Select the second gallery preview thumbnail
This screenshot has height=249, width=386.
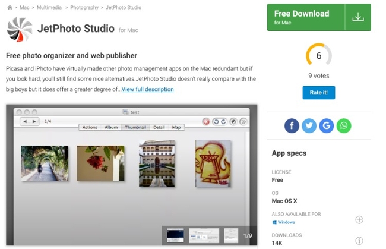tap(204, 235)
